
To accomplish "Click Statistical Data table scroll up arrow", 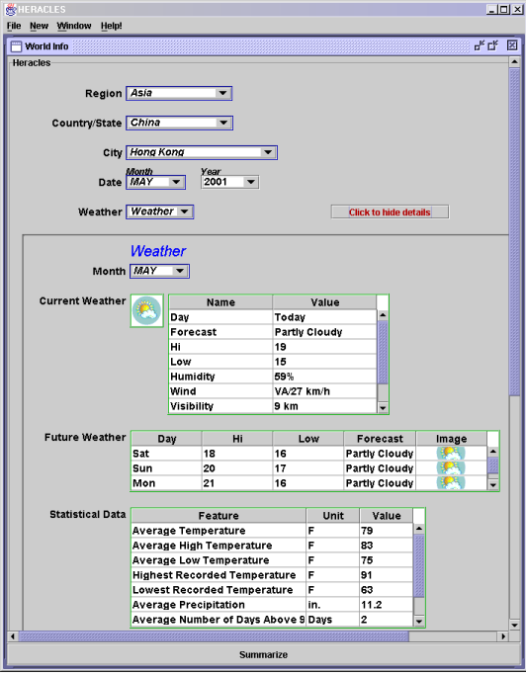I will coord(418,529).
